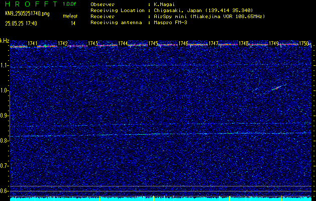Viewport: 316px width, 201px height.
Task: Click the 1748 time marker
Action: tap(244, 43)
